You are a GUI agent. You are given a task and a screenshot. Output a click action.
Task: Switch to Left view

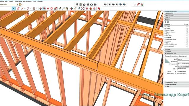[95, 5]
